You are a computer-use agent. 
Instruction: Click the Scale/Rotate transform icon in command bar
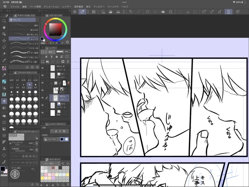(171, 12)
